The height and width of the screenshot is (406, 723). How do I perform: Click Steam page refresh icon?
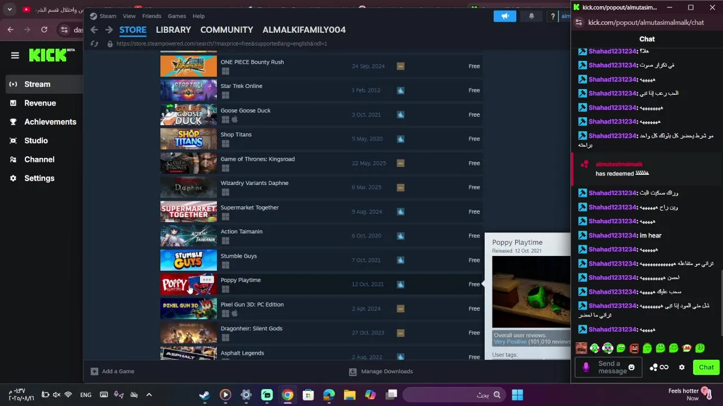tap(94, 43)
